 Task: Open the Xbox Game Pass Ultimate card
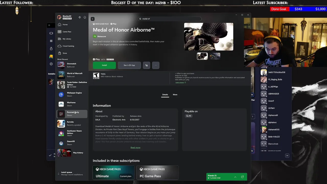(x=113, y=172)
